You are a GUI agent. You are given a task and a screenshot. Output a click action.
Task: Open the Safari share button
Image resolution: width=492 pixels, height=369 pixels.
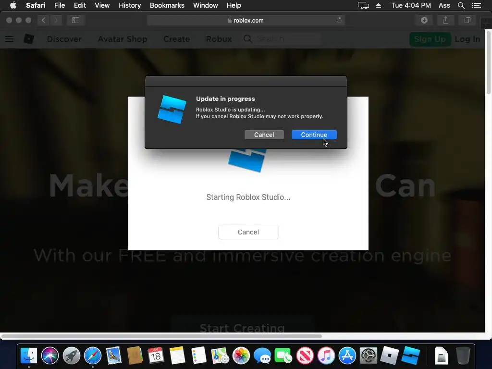point(445,20)
